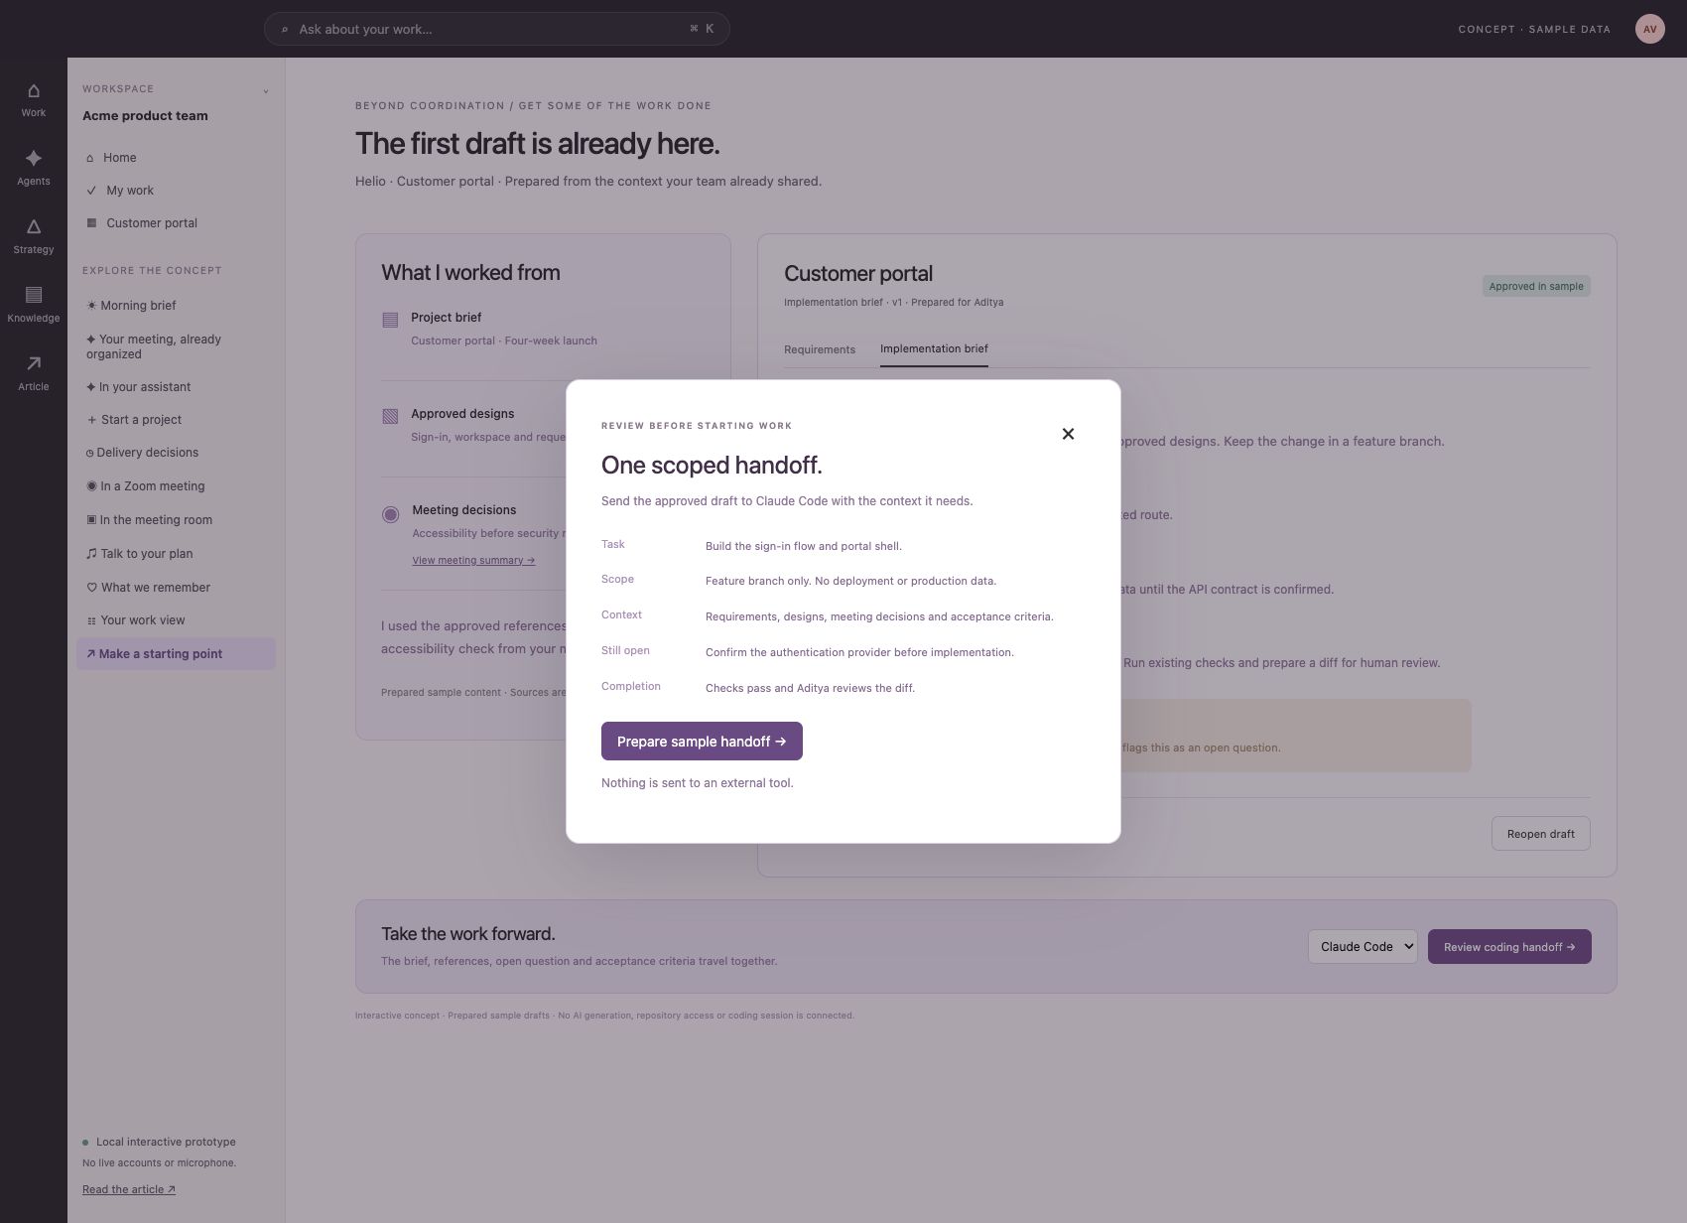Open Talk to your plan page
Image resolution: width=1687 pixels, height=1223 pixels.
(x=176, y=554)
